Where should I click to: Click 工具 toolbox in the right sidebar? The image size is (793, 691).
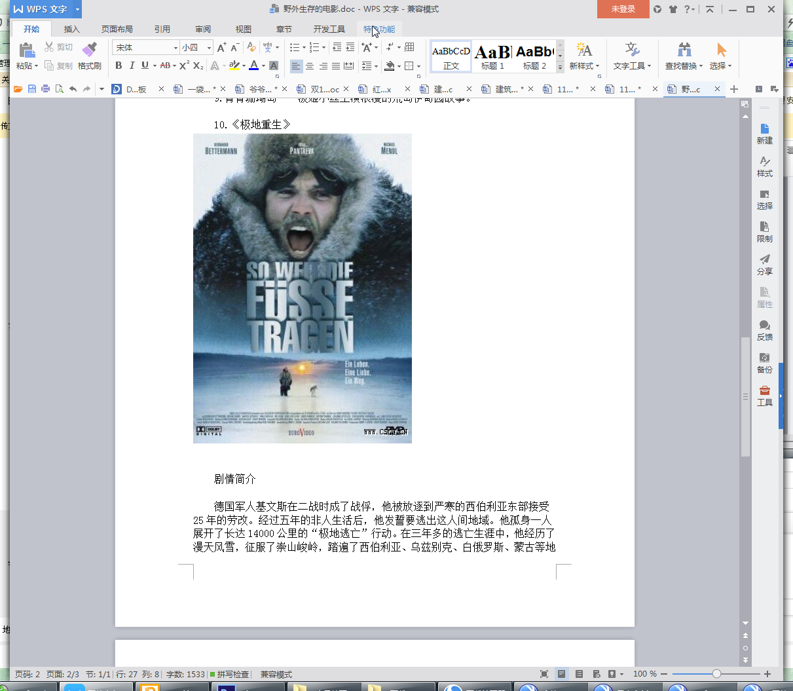tap(764, 396)
